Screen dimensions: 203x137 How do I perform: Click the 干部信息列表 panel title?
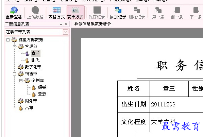tap(17, 24)
